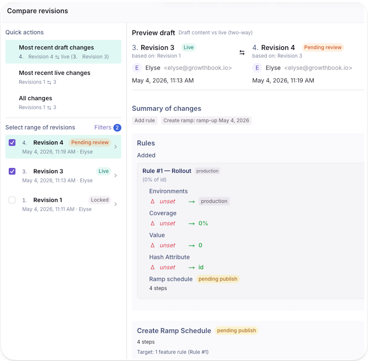
Task: Click the Pending review badge in Revision 4 header
Action: click(x=323, y=47)
